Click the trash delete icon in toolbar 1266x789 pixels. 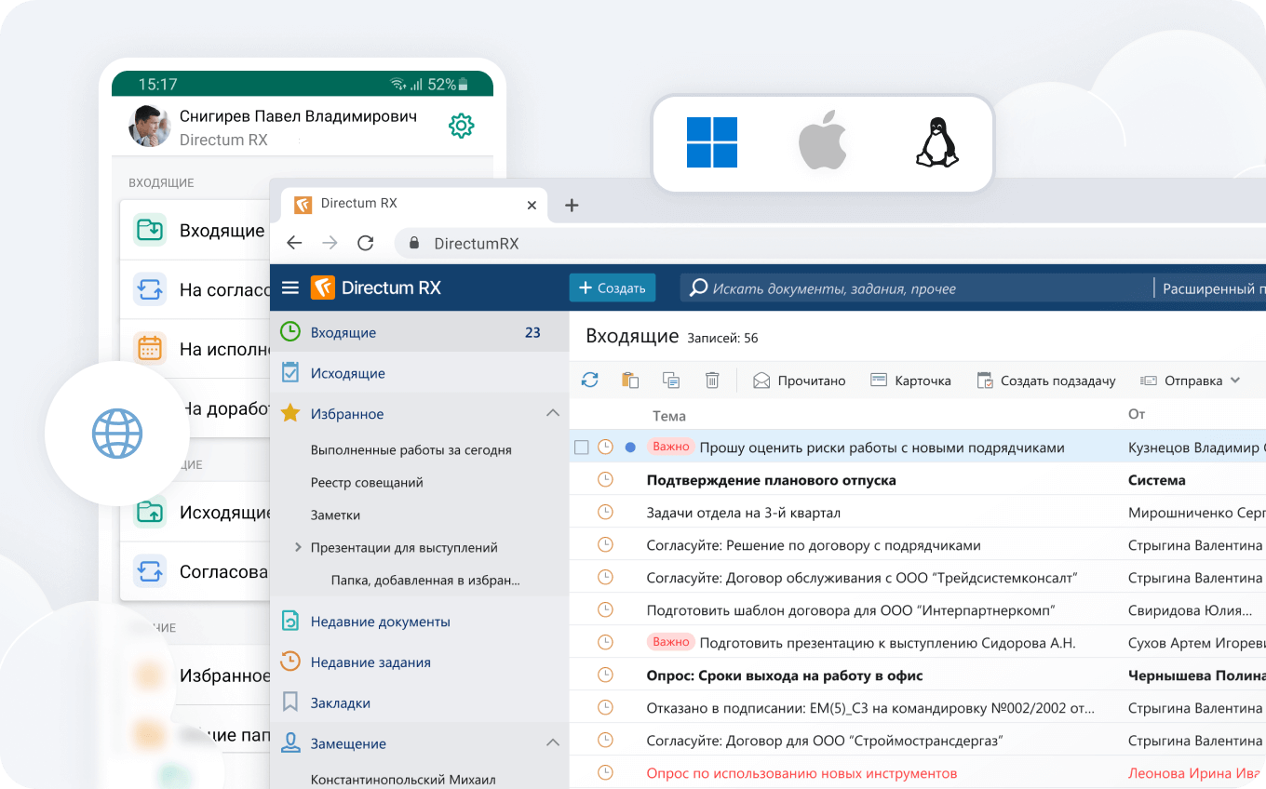(x=712, y=380)
